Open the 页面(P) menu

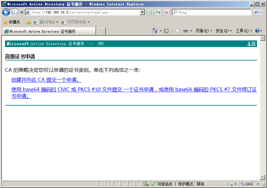[x=204, y=31]
